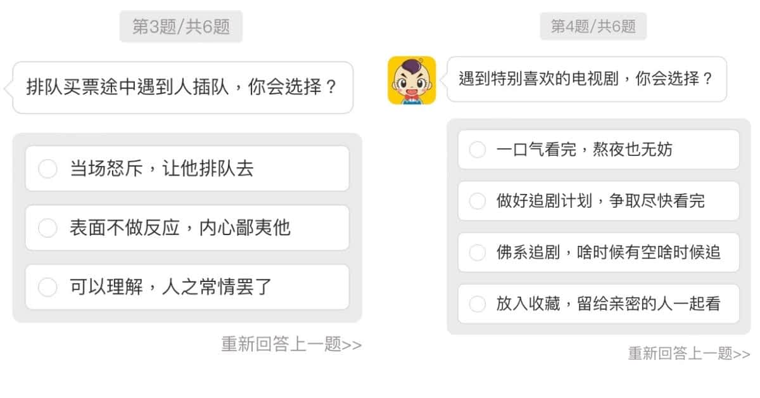This screenshot has width=760, height=398.
Task: Click the 第4题/共6题 progress label
Action: tap(593, 27)
